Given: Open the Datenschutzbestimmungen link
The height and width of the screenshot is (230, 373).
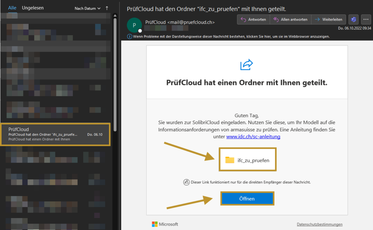Looking at the screenshot, I should pos(320,224).
